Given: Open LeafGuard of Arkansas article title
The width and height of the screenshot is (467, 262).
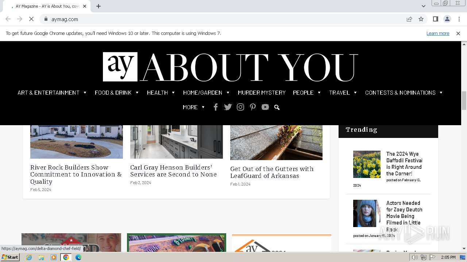Looking at the screenshot, I should click(272, 172).
